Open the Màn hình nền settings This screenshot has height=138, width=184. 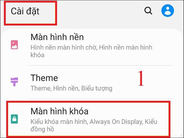click(x=92, y=47)
